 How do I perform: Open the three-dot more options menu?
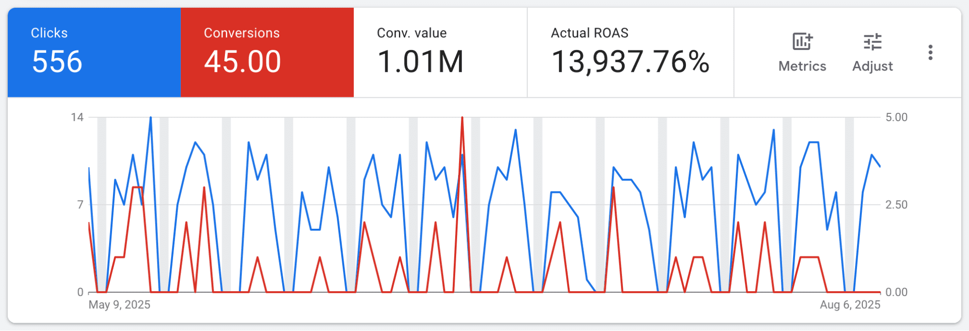930,52
